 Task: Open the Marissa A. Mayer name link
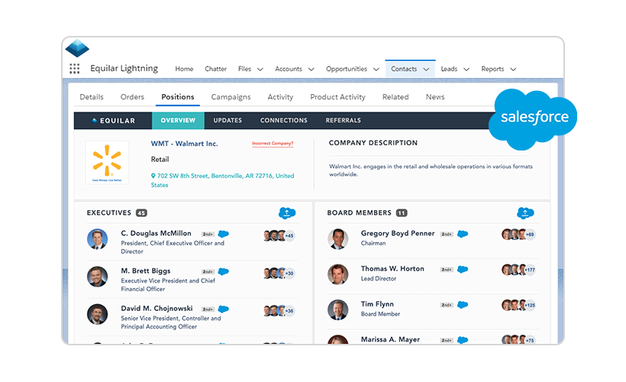390,340
